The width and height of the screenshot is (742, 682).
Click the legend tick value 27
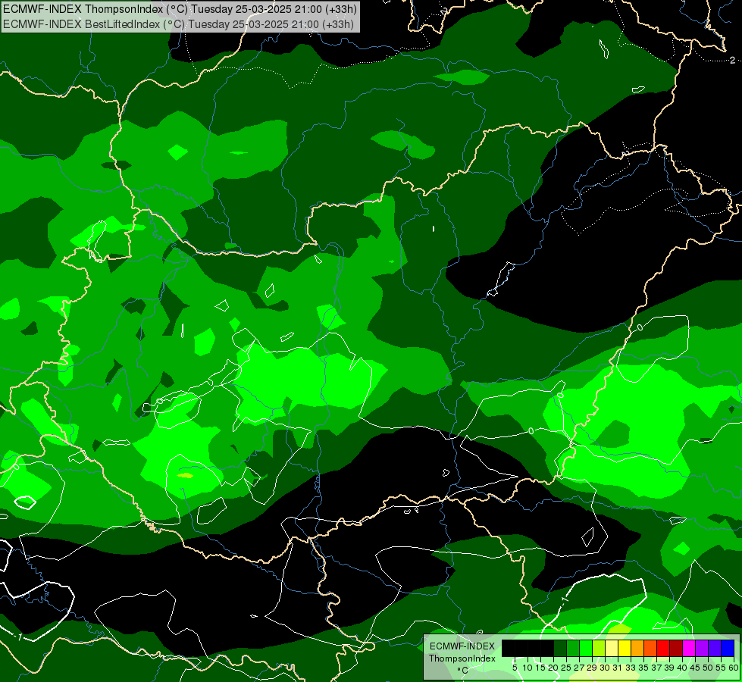click(x=580, y=668)
